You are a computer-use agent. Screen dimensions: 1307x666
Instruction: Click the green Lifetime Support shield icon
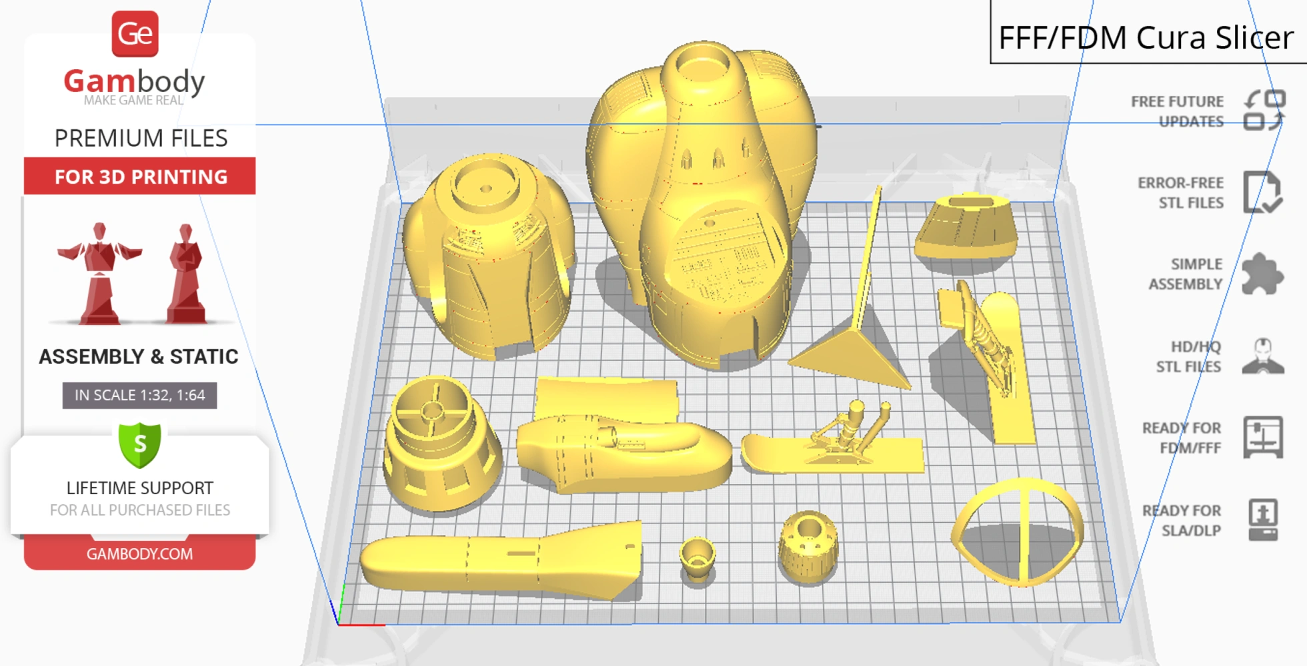pyautogui.click(x=140, y=444)
